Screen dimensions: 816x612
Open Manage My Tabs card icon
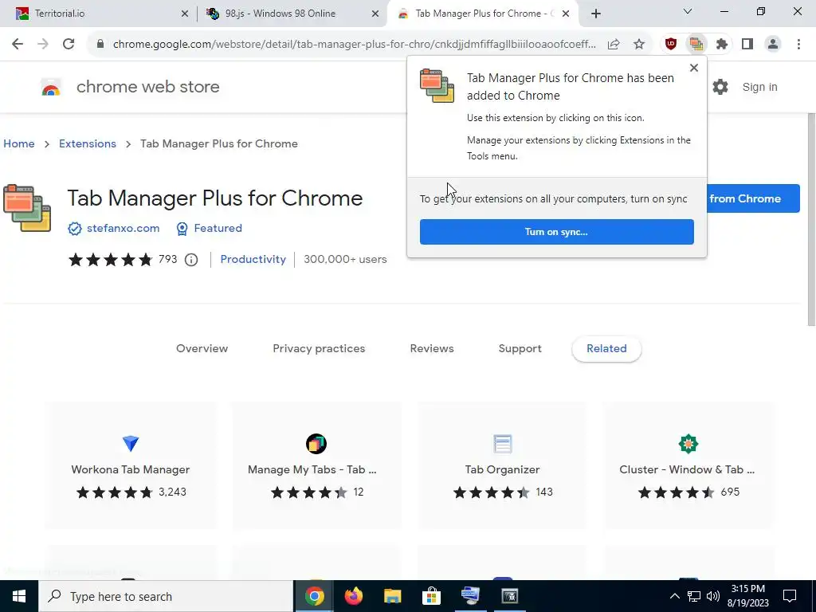point(316,443)
